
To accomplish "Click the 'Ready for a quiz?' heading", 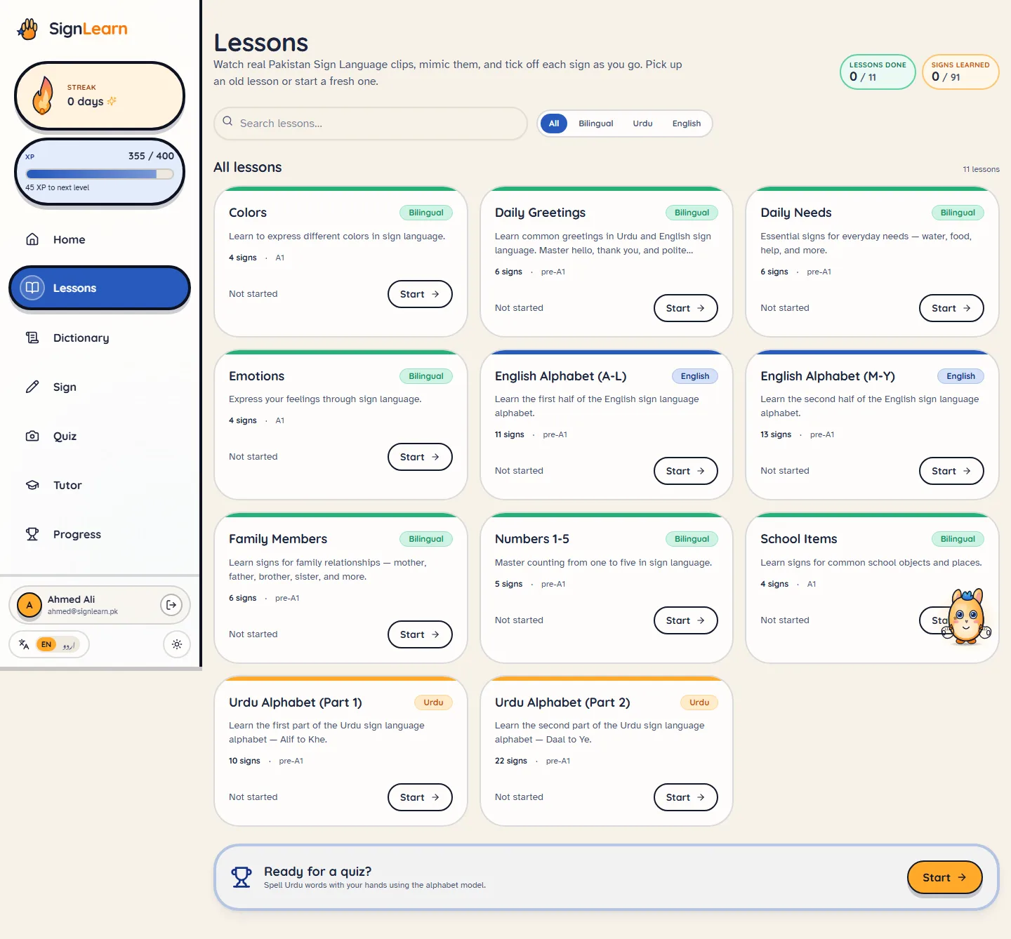I will [x=318, y=871].
